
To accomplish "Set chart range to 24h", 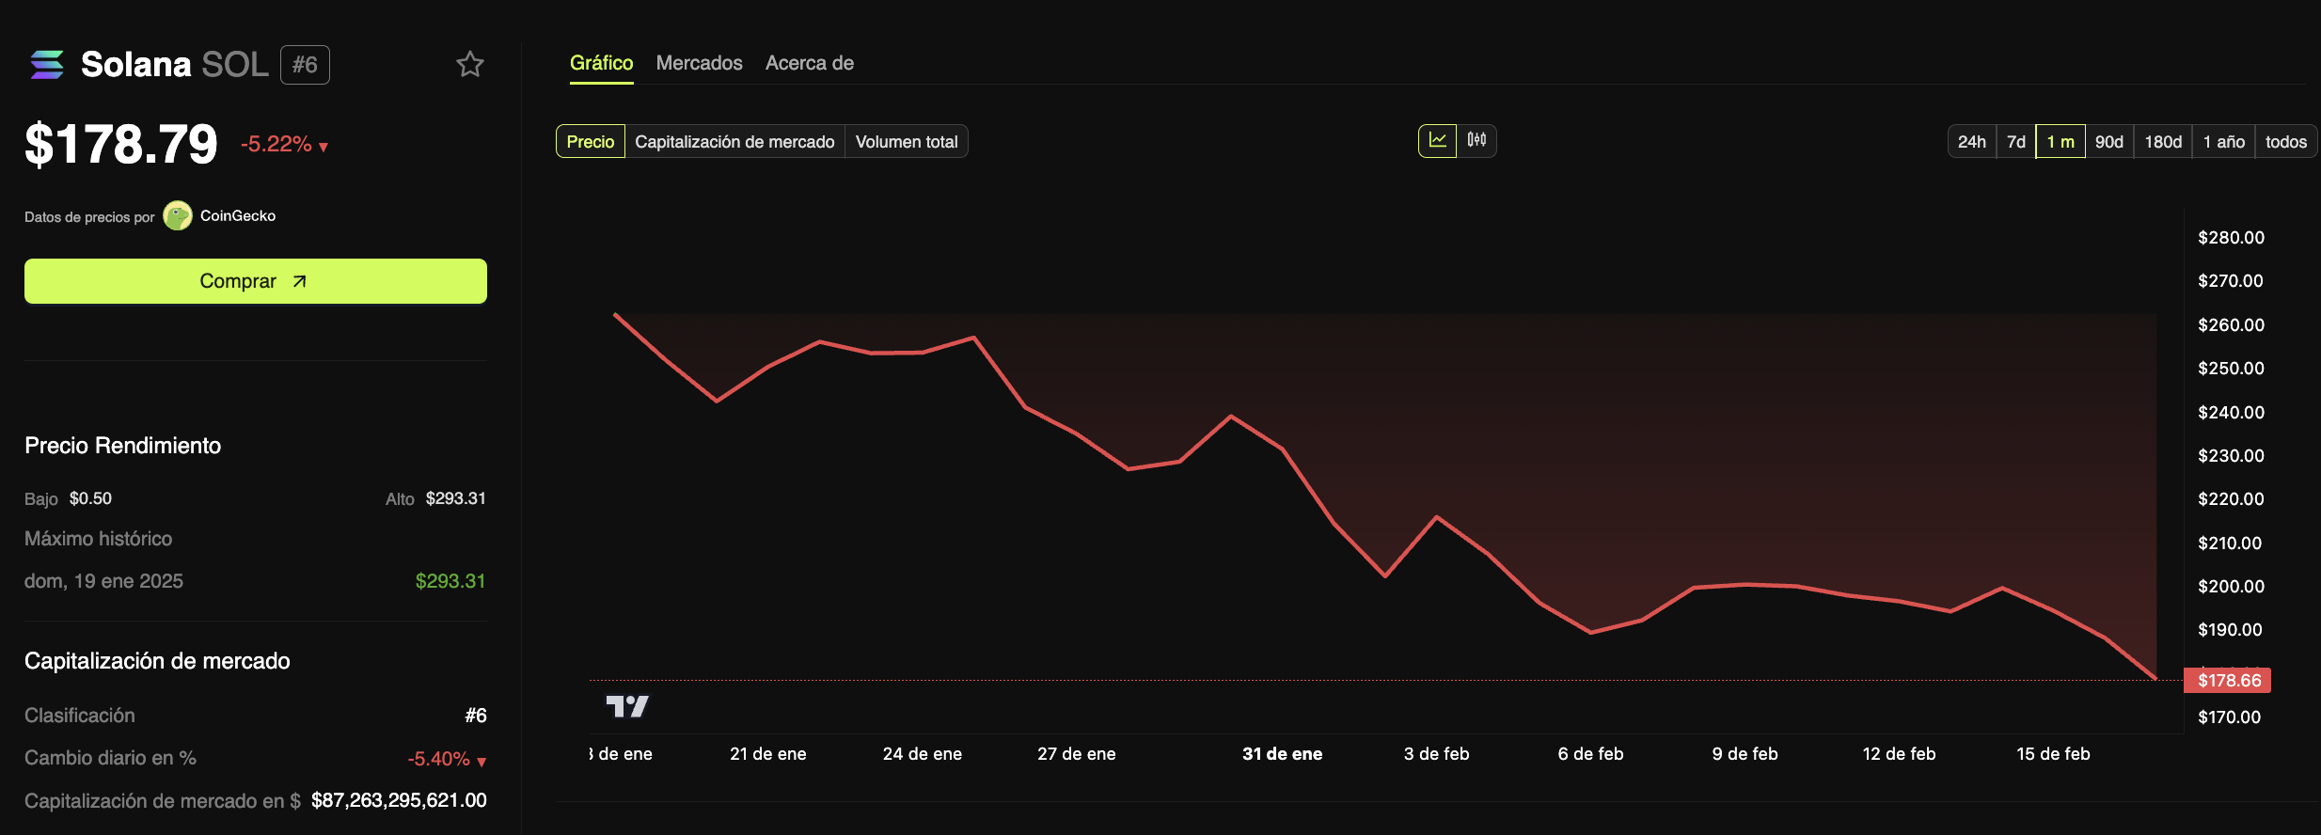I will (1972, 142).
